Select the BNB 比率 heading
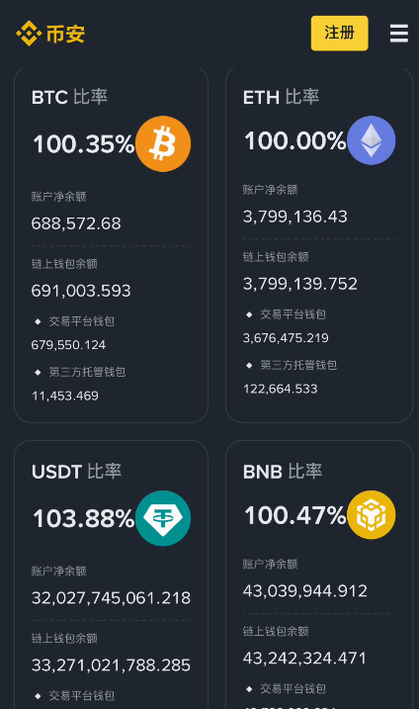Image resolution: width=419 pixels, height=709 pixels. [x=283, y=472]
